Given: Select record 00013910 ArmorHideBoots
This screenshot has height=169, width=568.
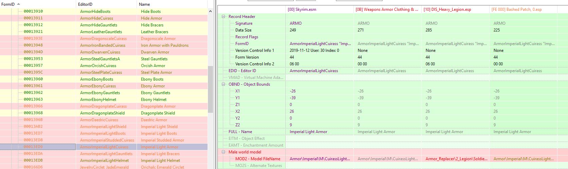Looking at the screenshot, I should click(x=104, y=11).
